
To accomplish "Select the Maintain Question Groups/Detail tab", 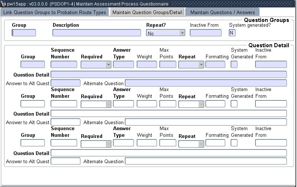I will click(x=147, y=12).
